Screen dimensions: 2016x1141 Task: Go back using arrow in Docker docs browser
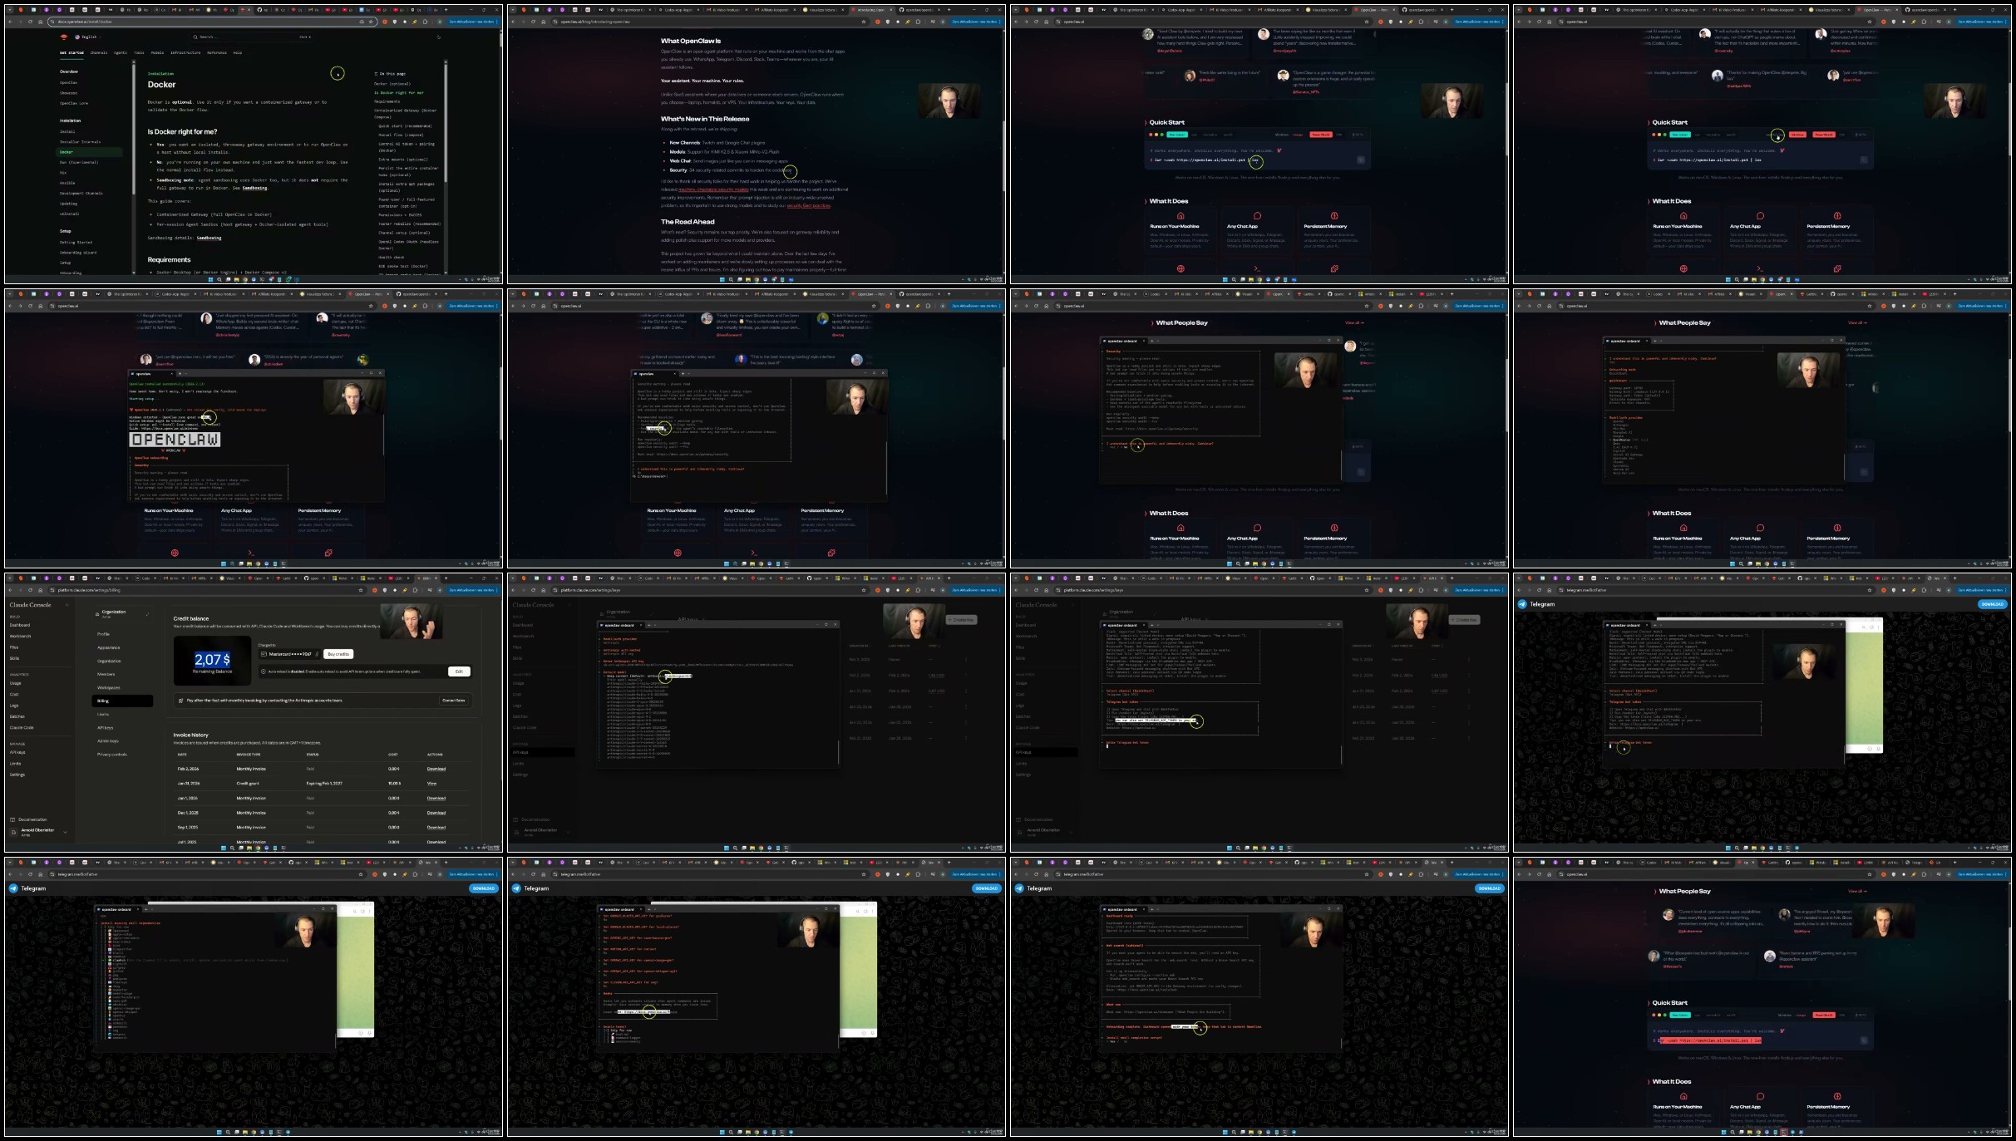[10, 22]
